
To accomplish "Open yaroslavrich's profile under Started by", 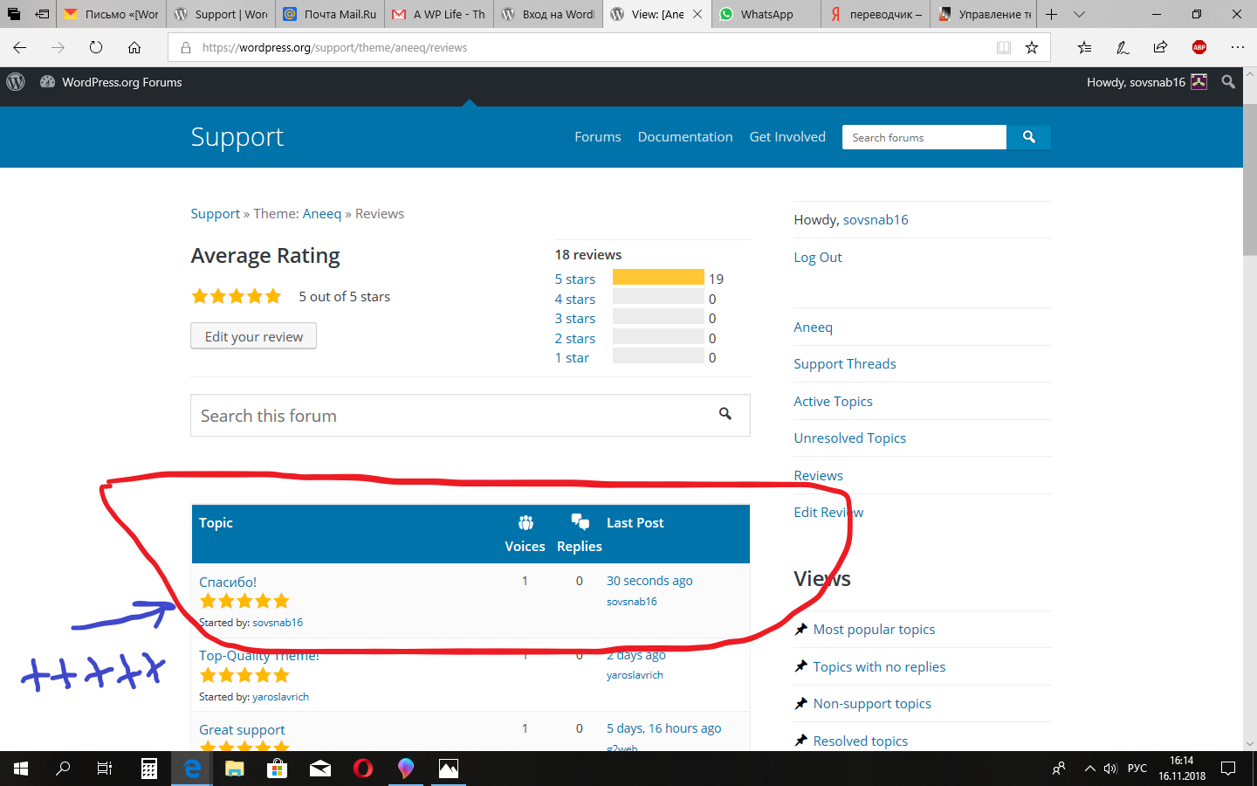I will point(280,697).
